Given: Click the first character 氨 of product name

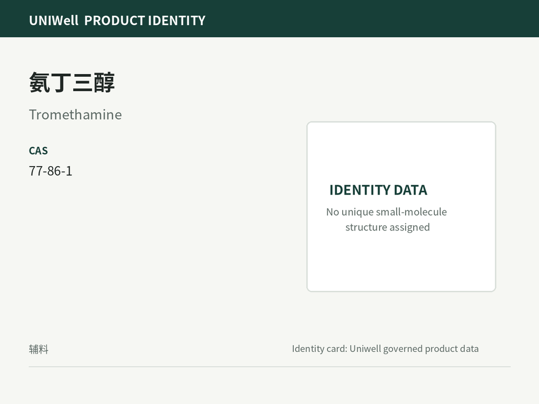Looking at the screenshot, I should 39,83.
